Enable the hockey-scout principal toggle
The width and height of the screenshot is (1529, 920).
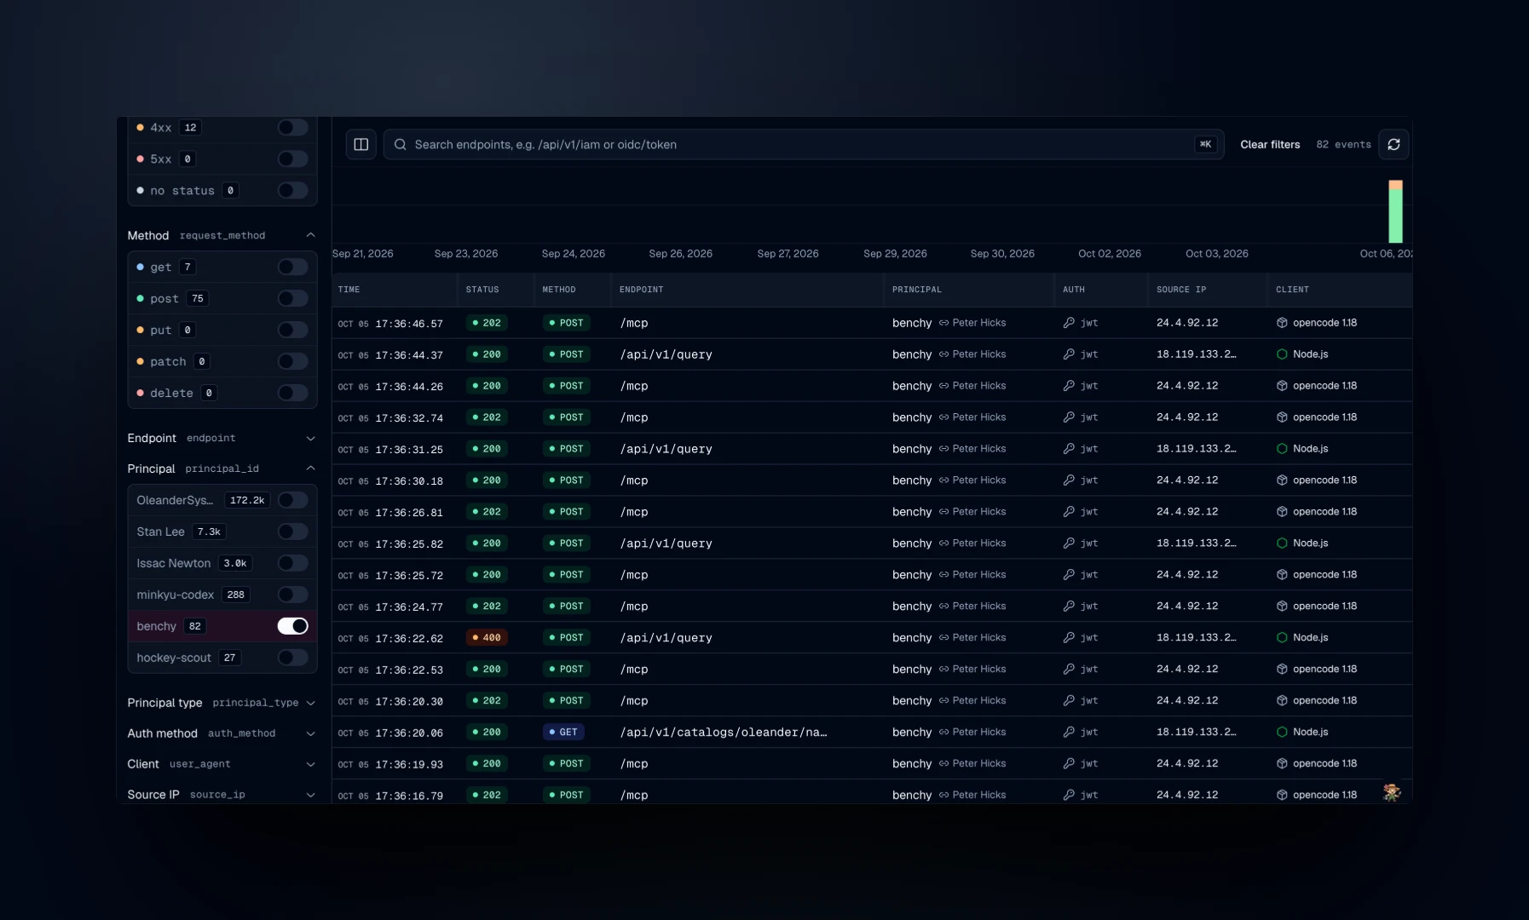[x=292, y=658]
